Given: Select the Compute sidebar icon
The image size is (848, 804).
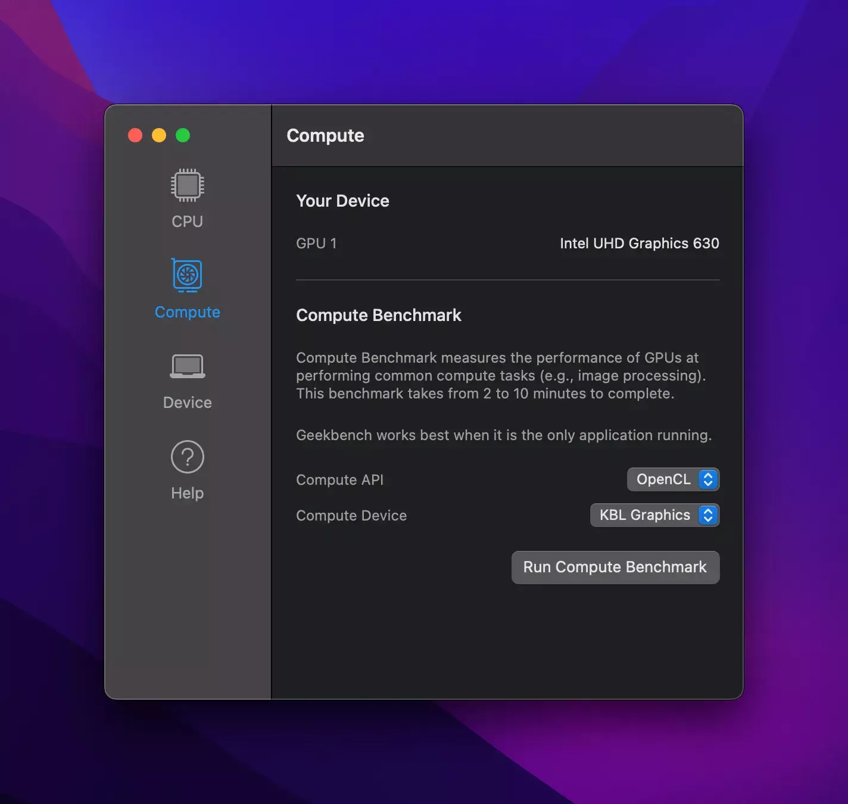Looking at the screenshot, I should [187, 275].
